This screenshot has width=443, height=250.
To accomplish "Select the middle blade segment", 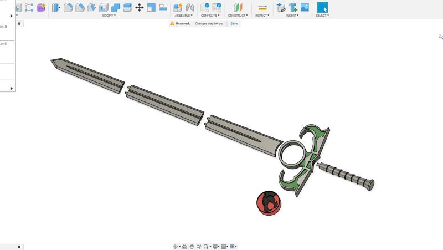I will tap(164, 105).
